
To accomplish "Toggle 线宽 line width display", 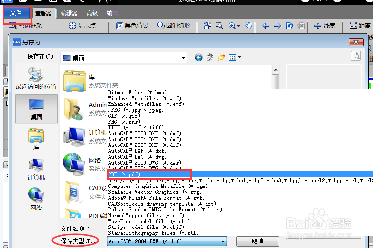I will (x=325, y=26).
